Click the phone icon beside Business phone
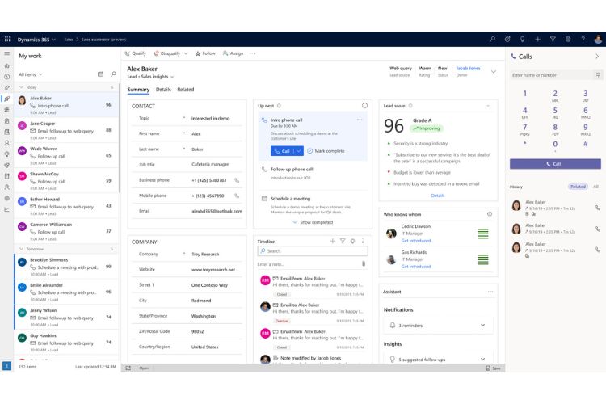This screenshot has width=606, height=404. coord(237,180)
